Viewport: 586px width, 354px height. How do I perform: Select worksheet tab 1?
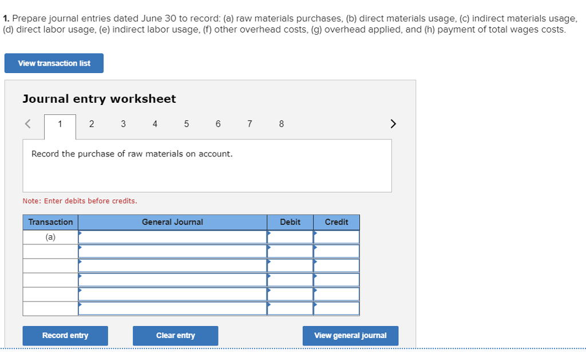pos(60,126)
